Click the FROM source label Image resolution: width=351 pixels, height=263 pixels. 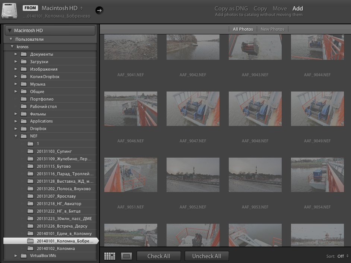pos(30,8)
